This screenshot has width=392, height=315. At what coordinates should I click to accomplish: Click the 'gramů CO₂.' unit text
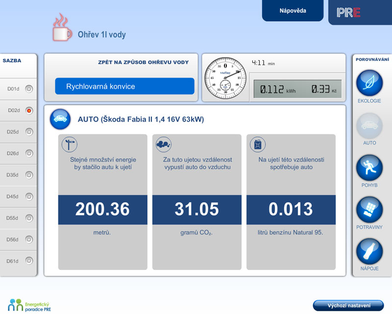coord(196,233)
